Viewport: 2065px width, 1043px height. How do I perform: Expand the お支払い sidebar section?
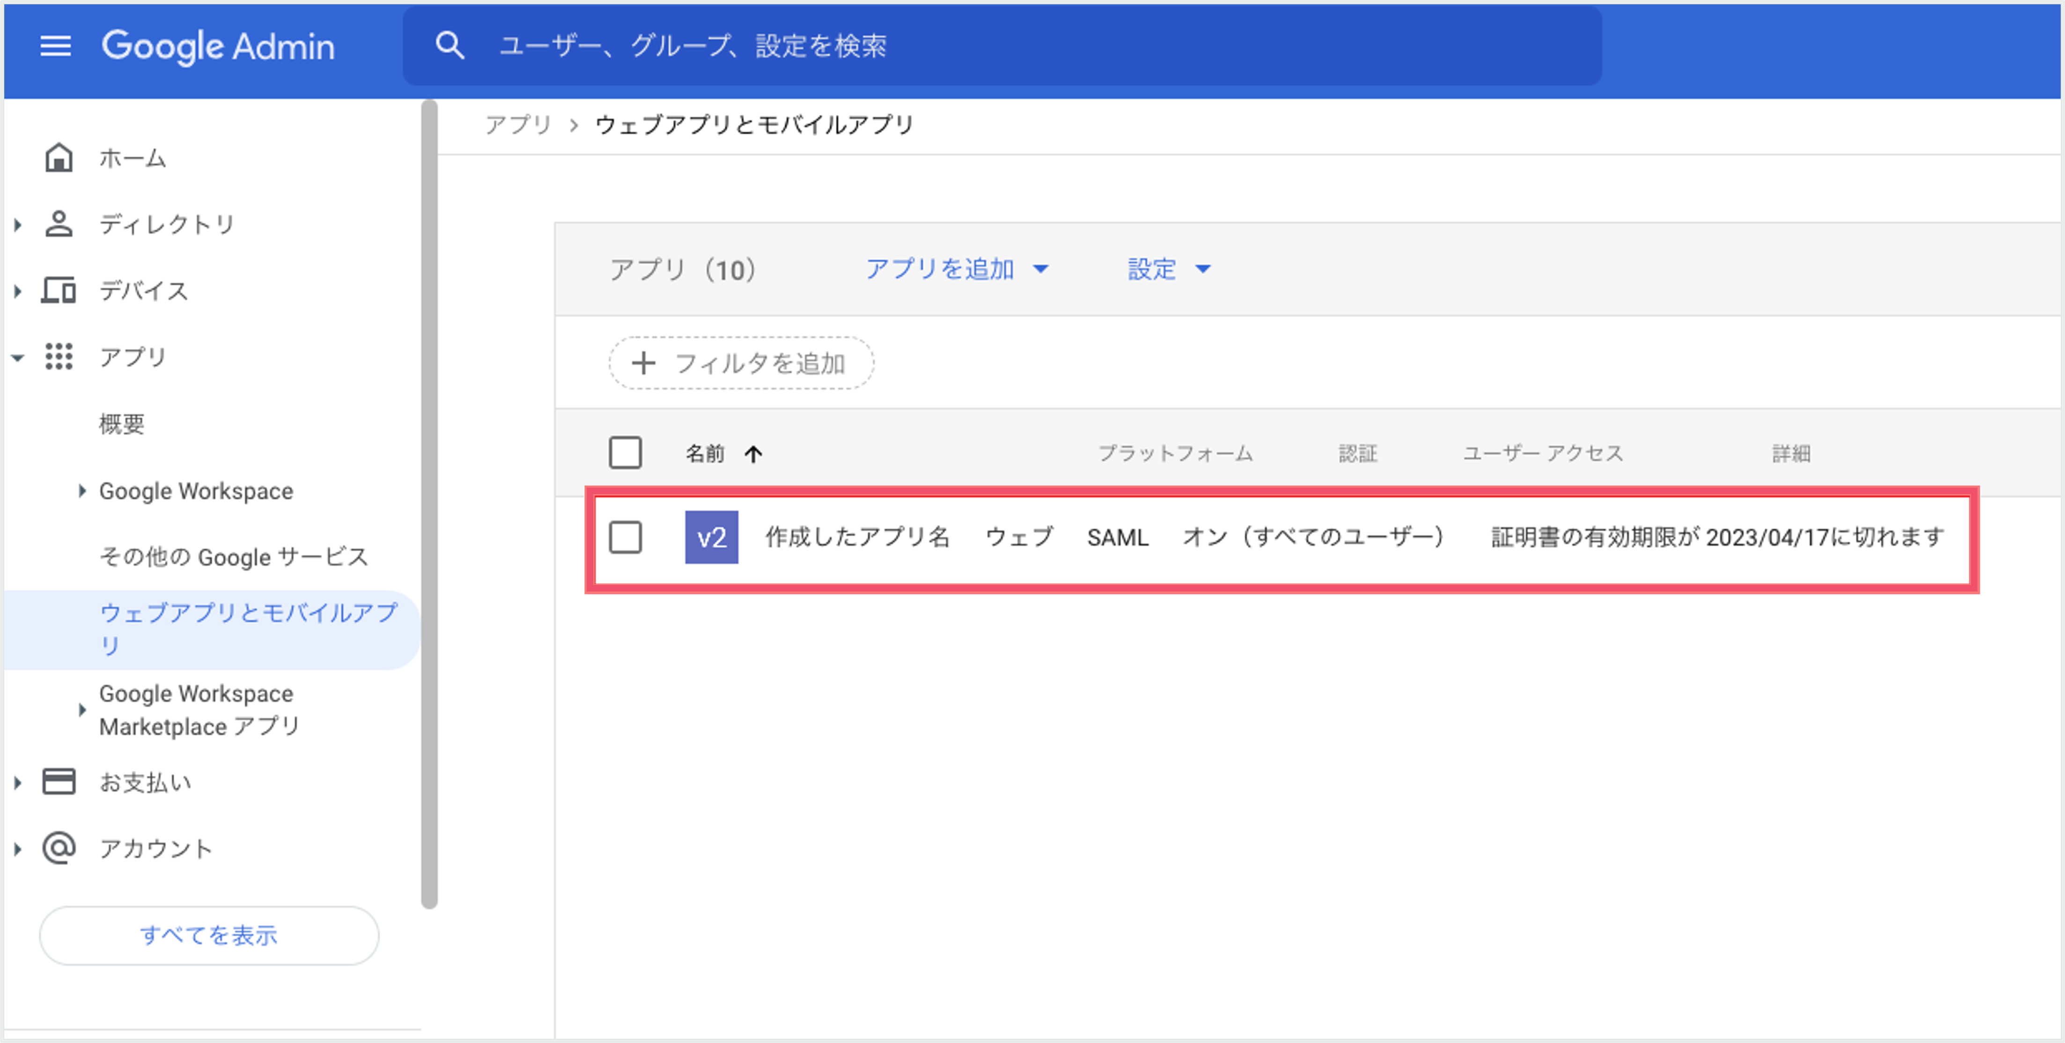(18, 783)
